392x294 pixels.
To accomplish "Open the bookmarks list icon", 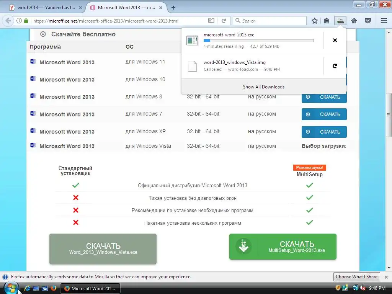I will point(327,21).
